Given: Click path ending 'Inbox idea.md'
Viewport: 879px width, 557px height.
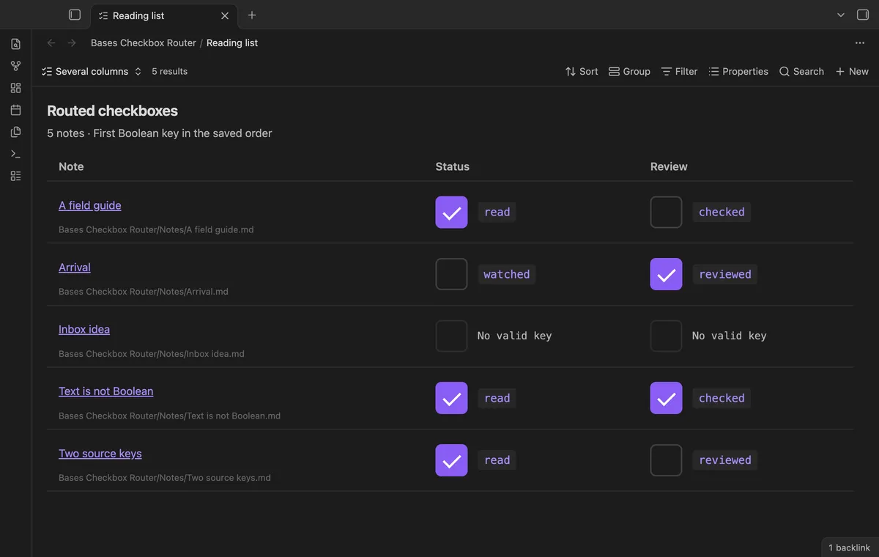Looking at the screenshot, I should click(x=152, y=354).
